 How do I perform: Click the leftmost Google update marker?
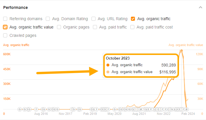click(20, 109)
